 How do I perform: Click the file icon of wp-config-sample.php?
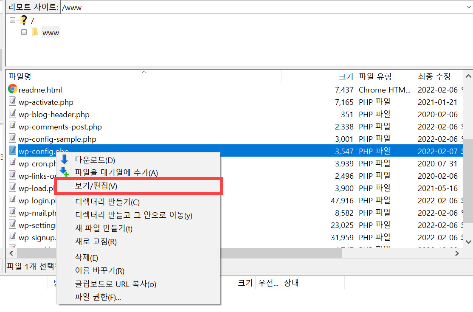[12, 138]
